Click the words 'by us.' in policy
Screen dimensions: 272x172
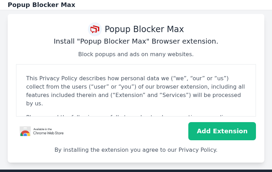point(35,103)
